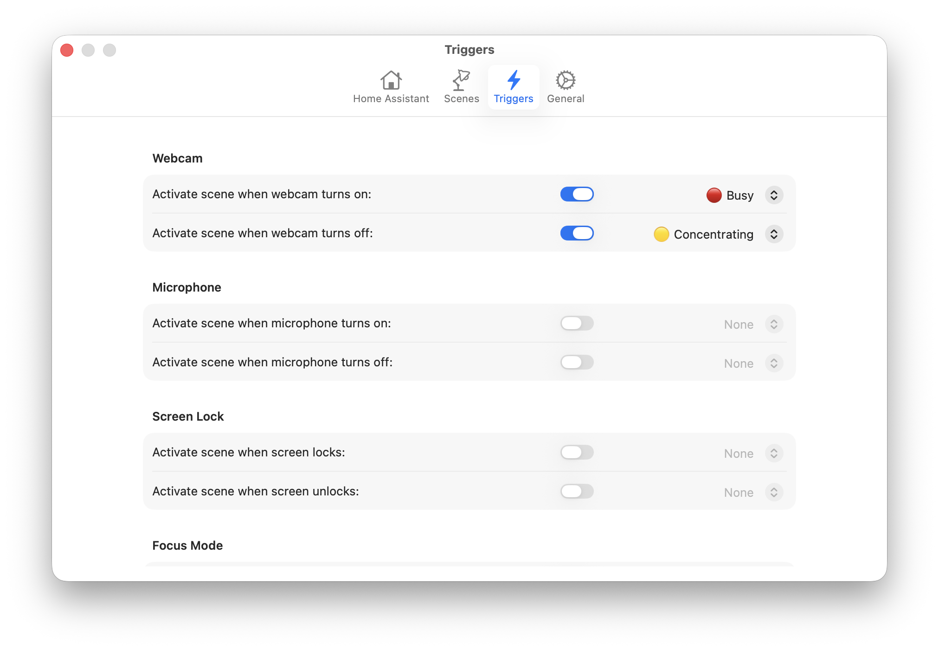Image resolution: width=939 pixels, height=650 pixels.
Task: Click the Busy scene name
Action: point(740,195)
